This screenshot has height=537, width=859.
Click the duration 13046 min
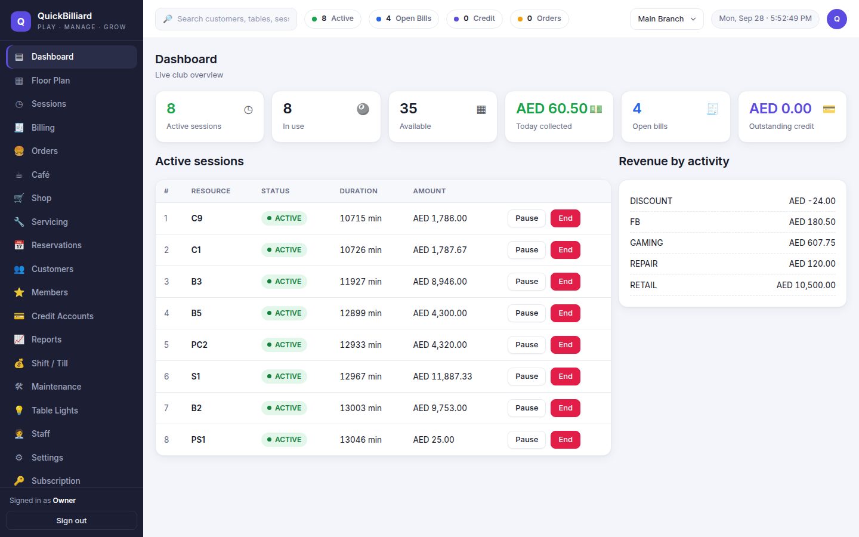click(361, 440)
